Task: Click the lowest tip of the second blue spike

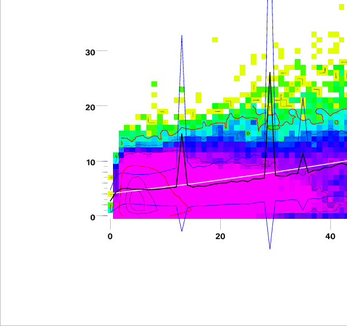Action: (x=270, y=249)
